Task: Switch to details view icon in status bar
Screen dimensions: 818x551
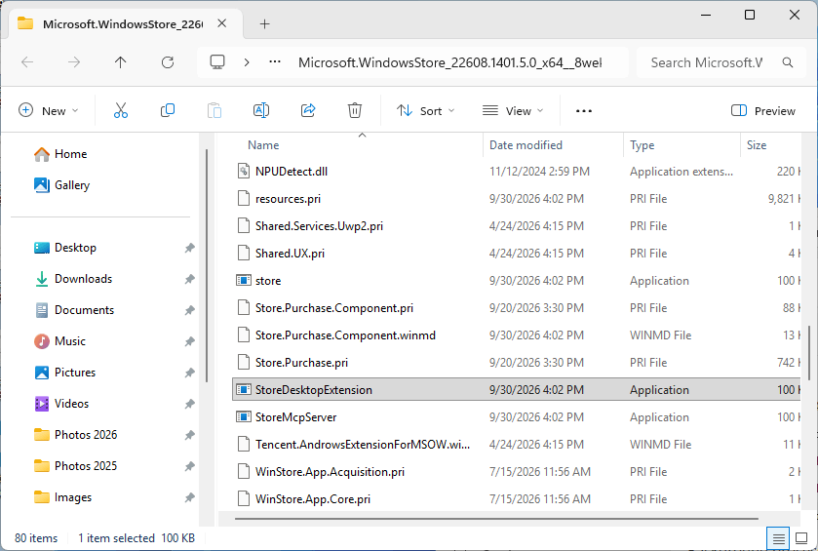Action: pyautogui.click(x=778, y=538)
